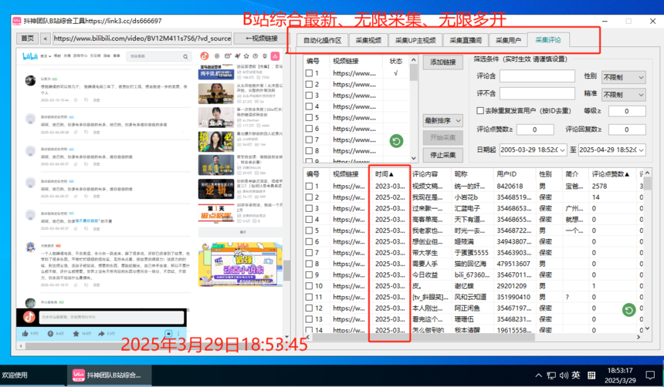Screen dimensions: 664x387
Task: Click the pink upload button in bilibili header
Action: coord(276,56)
